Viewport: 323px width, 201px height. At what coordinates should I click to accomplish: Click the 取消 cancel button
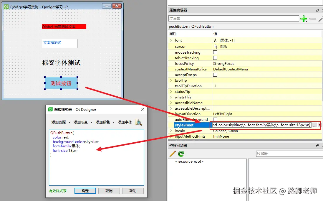[x=109, y=191]
